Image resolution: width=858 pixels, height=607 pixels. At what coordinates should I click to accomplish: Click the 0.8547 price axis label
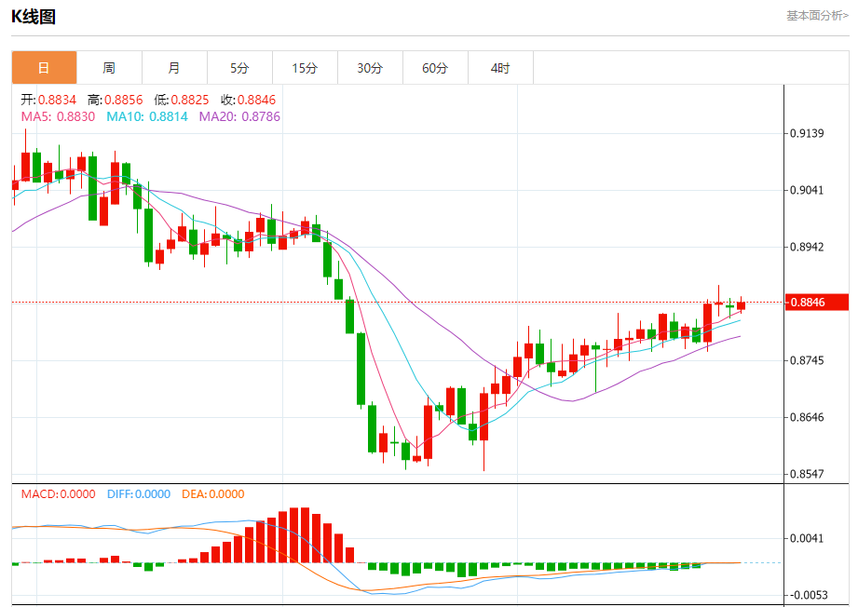click(x=807, y=474)
